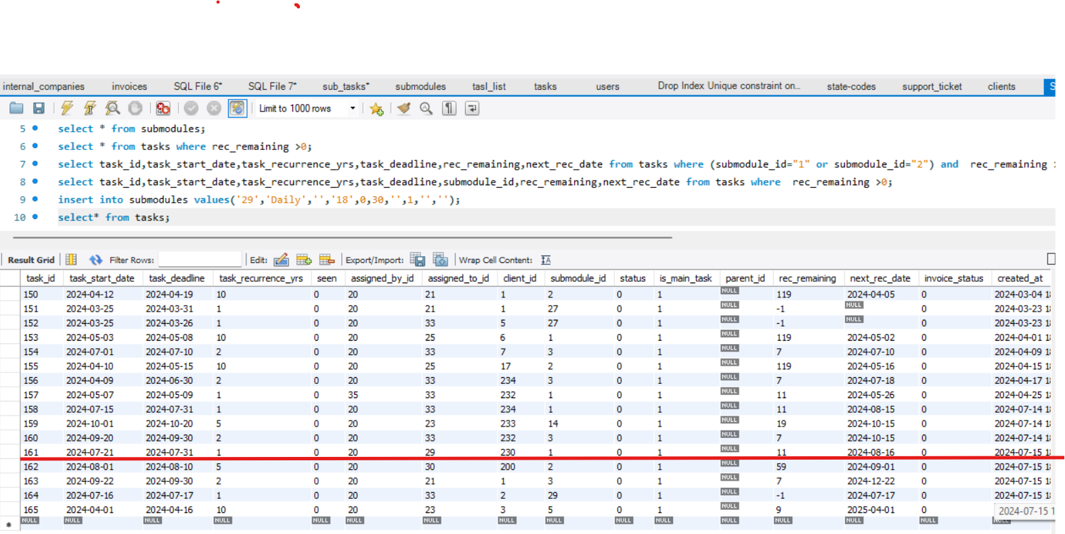Select the task_id cell 150
This screenshot has width=1065, height=534.
pyautogui.click(x=41, y=295)
